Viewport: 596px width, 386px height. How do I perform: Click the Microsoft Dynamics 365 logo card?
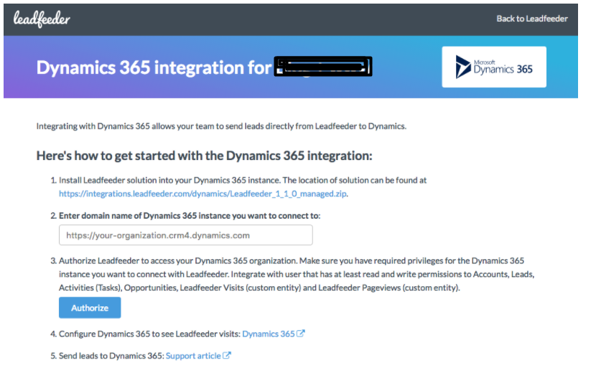pos(494,67)
